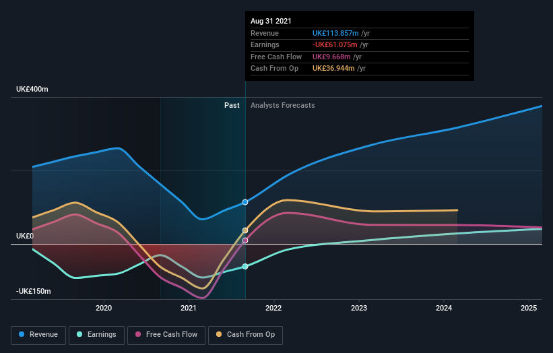Toggle the Earnings legend button

coord(96,335)
